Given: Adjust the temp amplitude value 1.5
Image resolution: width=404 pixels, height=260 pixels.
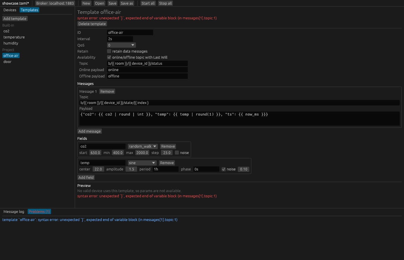Looking at the screenshot, I should coord(132,169).
